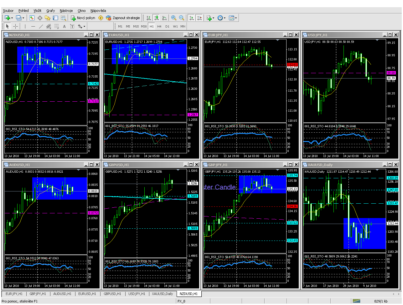Open the new chart dropdown arrow
Screen dimensions: 403x305
pyautogui.click(x=12, y=18)
